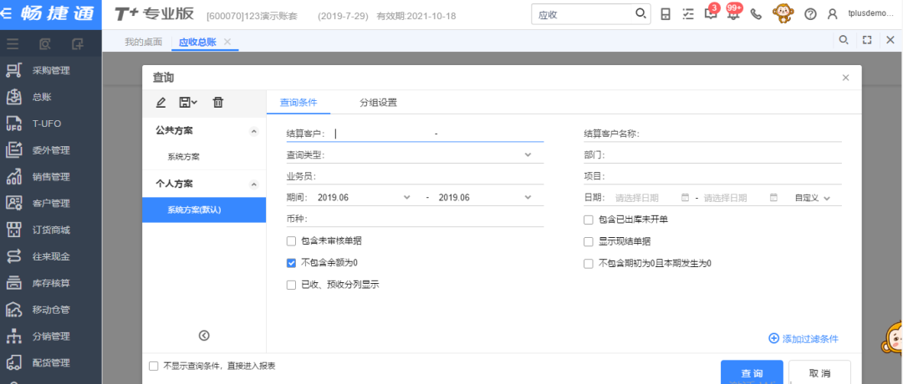Open 配货管理 sidebar icon

tap(13, 363)
